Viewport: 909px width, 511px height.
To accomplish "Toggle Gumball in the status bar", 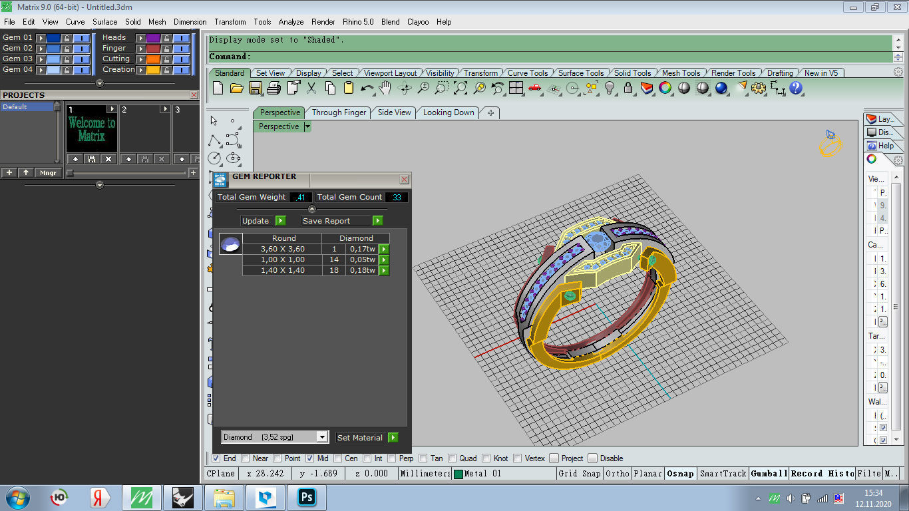I will [769, 474].
